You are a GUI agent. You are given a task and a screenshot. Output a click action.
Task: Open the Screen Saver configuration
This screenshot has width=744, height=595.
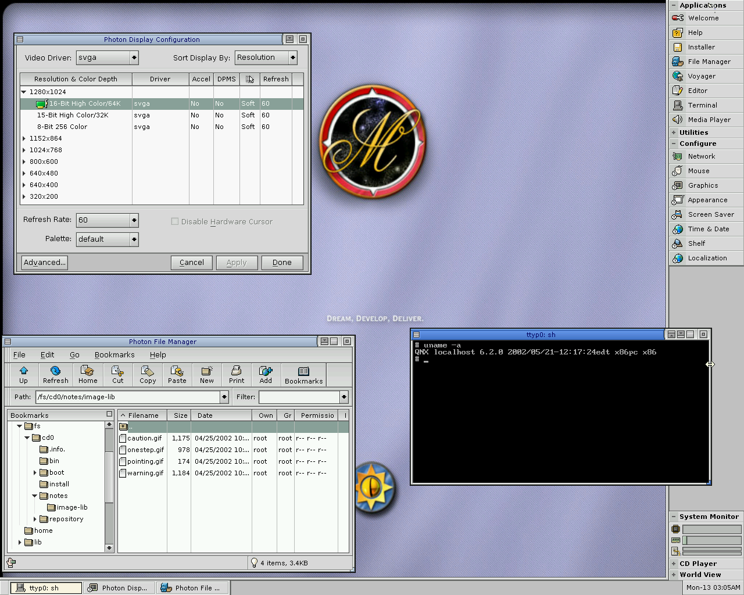tap(710, 214)
